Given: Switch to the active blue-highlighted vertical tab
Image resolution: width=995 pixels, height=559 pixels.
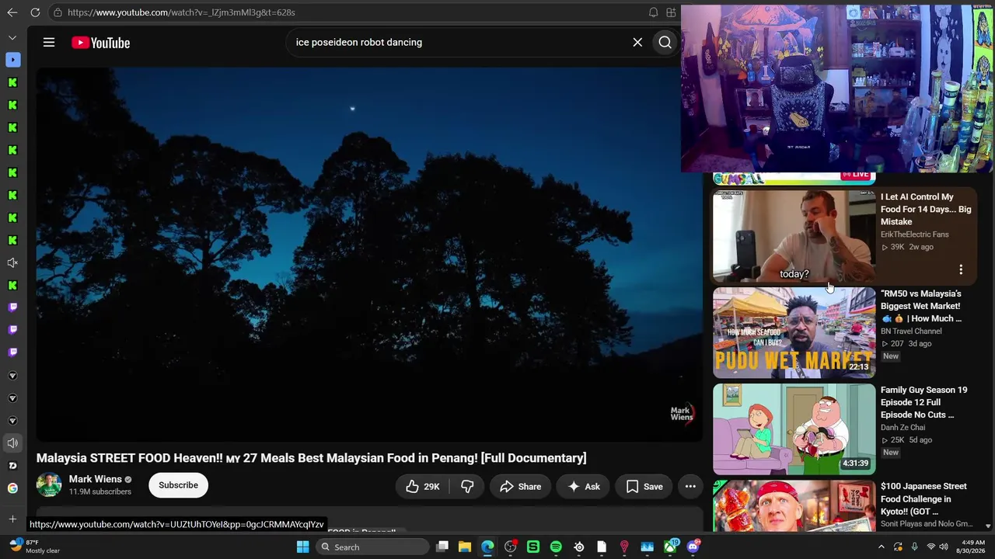Looking at the screenshot, I should point(12,60).
